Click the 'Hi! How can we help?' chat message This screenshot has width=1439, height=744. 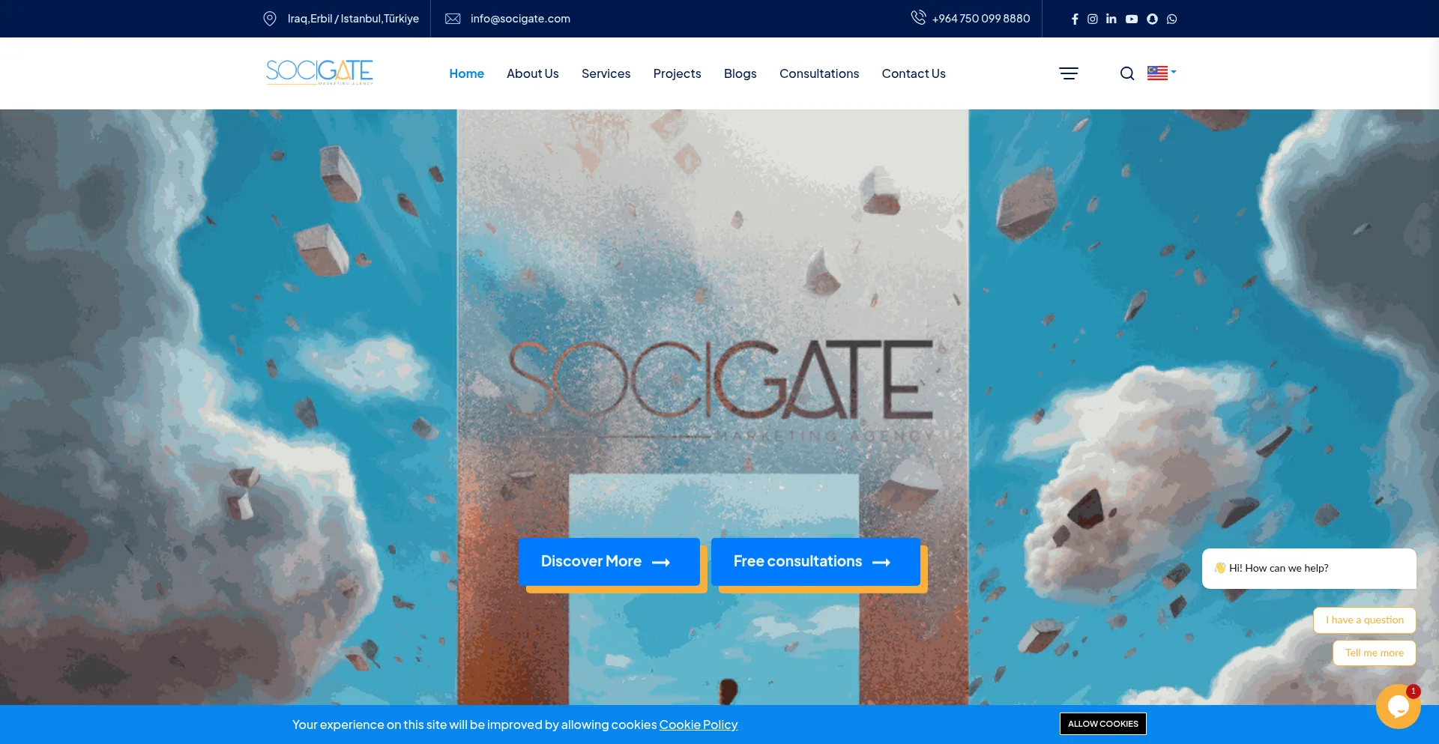pyautogui.click(x=1309, y=569)
